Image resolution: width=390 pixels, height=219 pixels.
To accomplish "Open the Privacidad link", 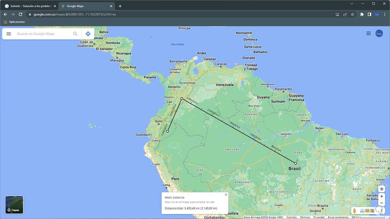I will [x=319, y=217].
